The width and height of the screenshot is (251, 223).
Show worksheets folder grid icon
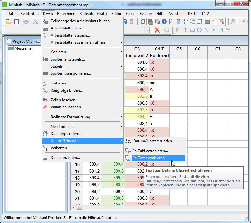pyautogui.click(x=207, y=22)
